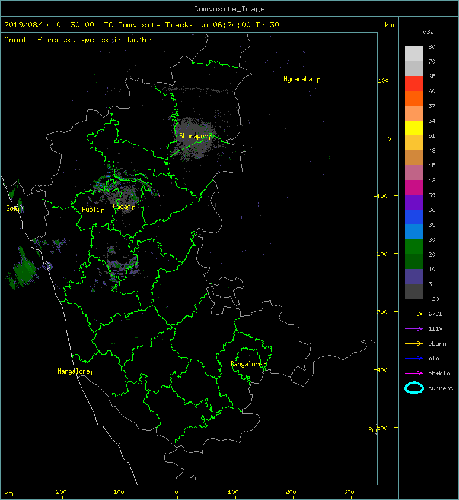
Task: Click the Goa label on the coast
Action: (14, 208)
